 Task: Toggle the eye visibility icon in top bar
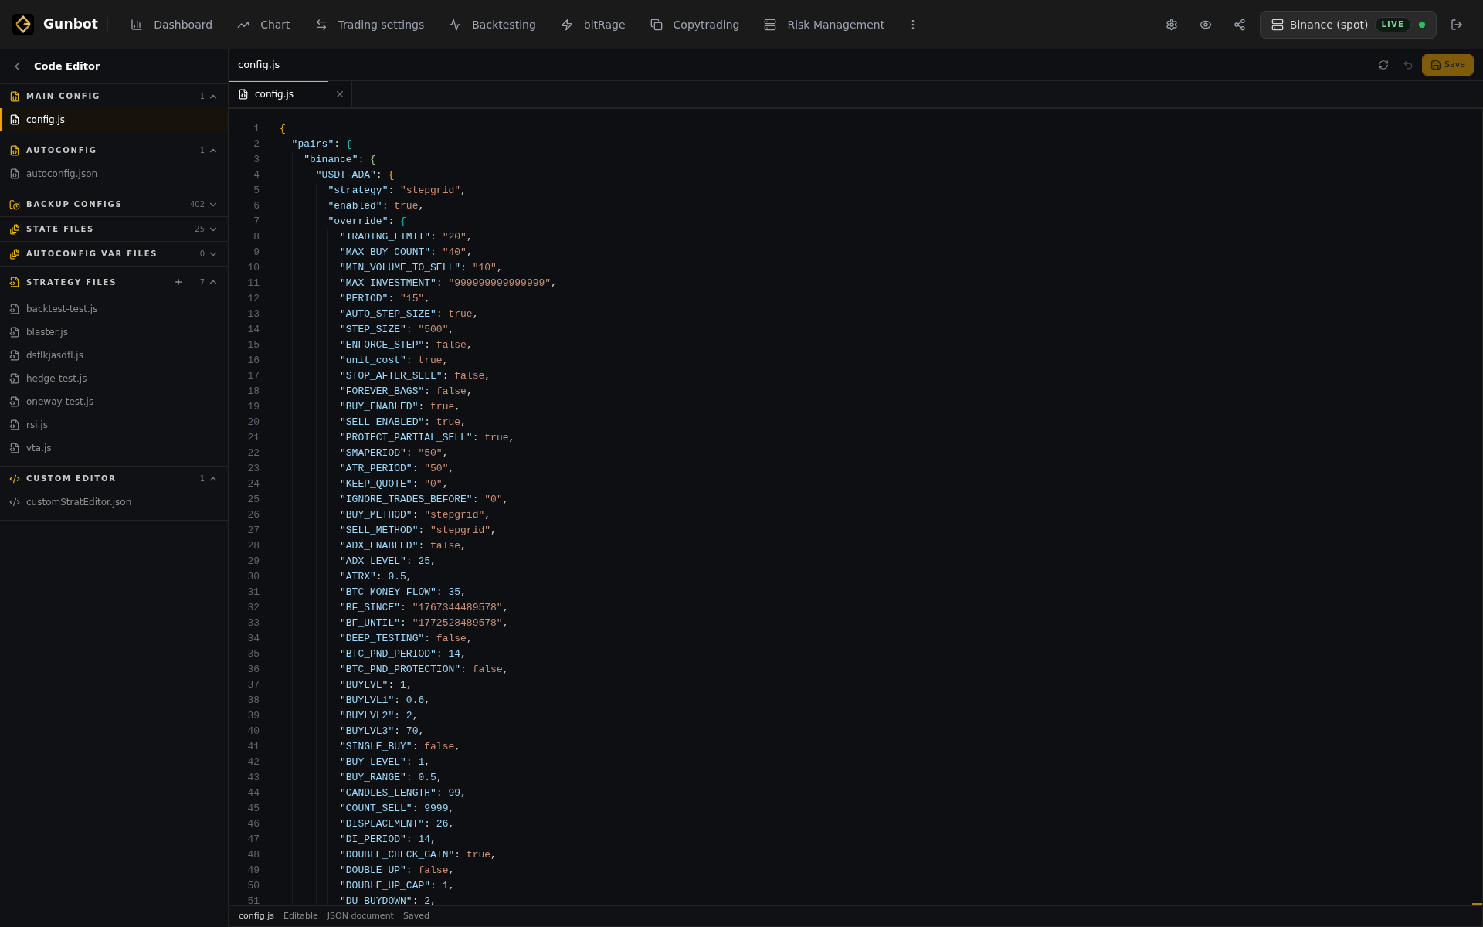tap(1206, 25)
